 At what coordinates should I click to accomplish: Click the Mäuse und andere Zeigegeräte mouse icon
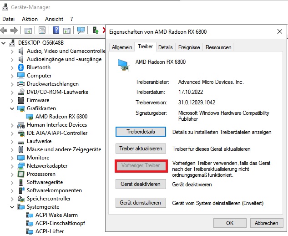click(x=21, y=149)
